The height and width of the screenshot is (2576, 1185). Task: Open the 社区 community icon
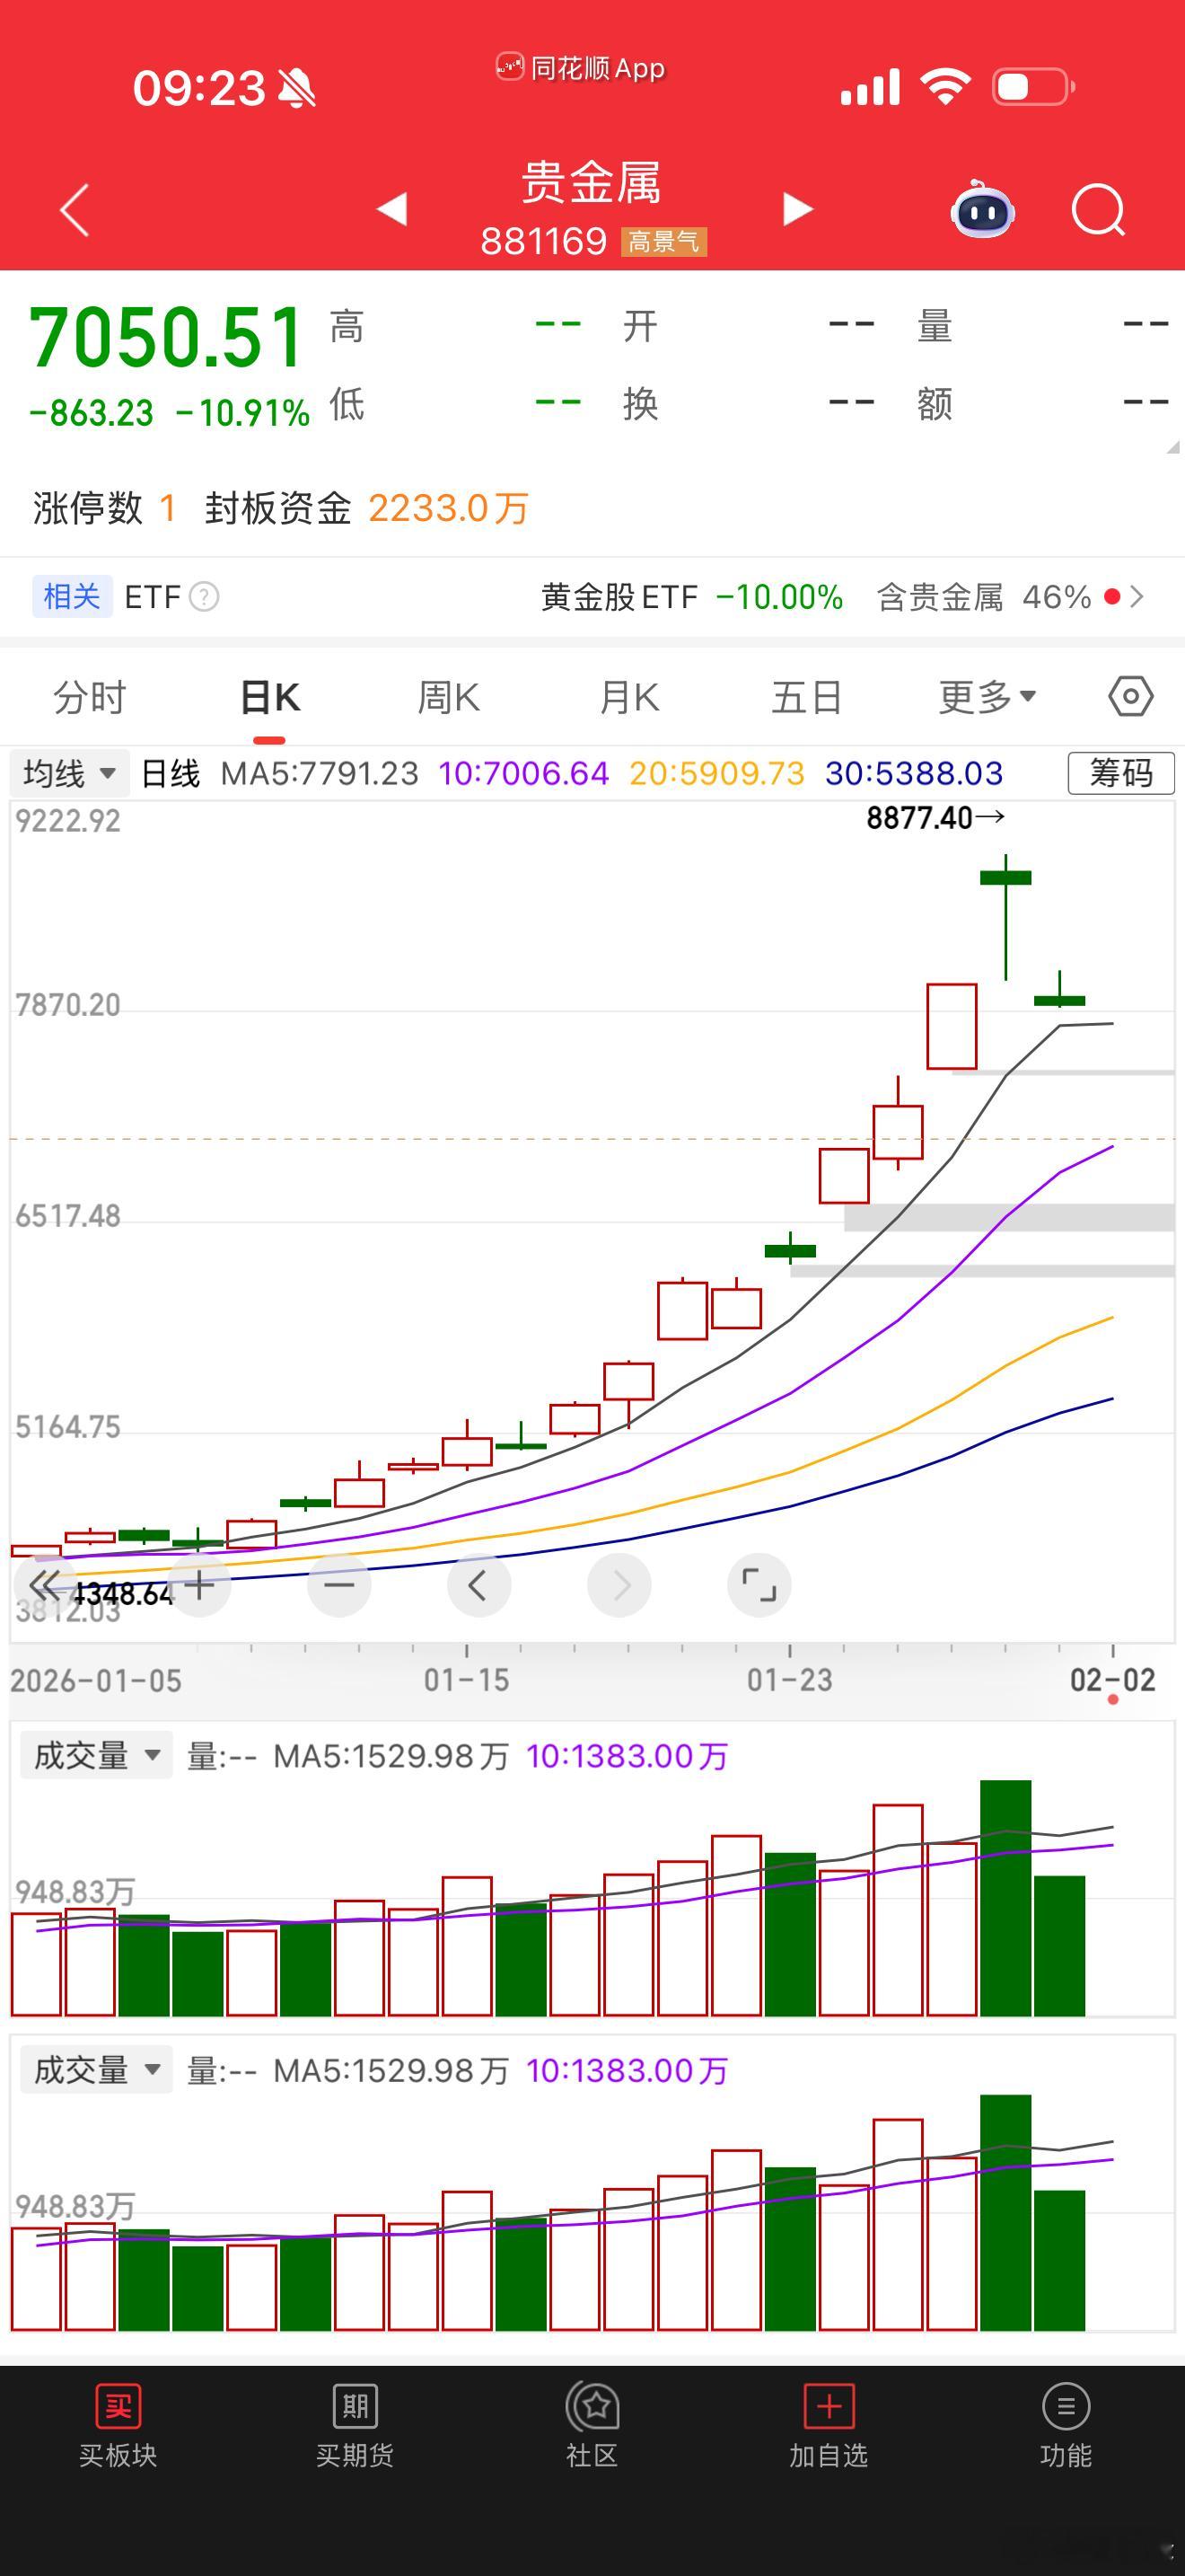592,2424
